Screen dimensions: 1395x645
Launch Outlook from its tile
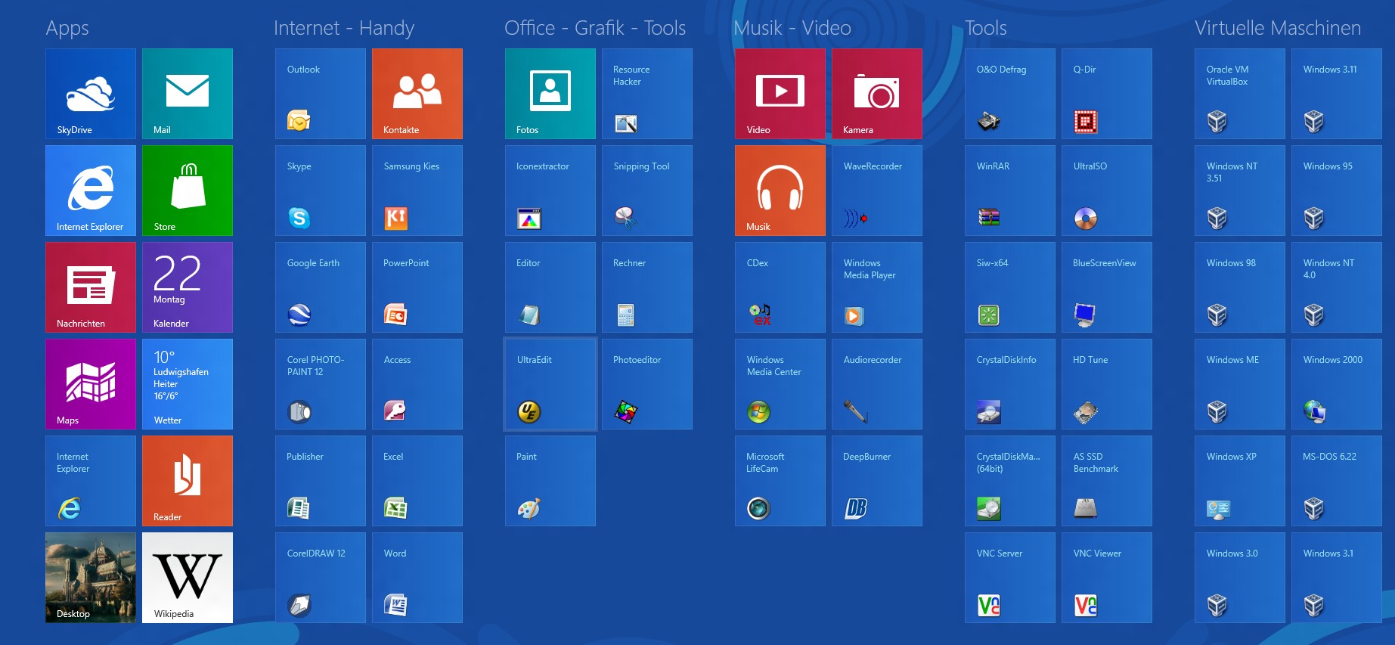click(321, 94)
